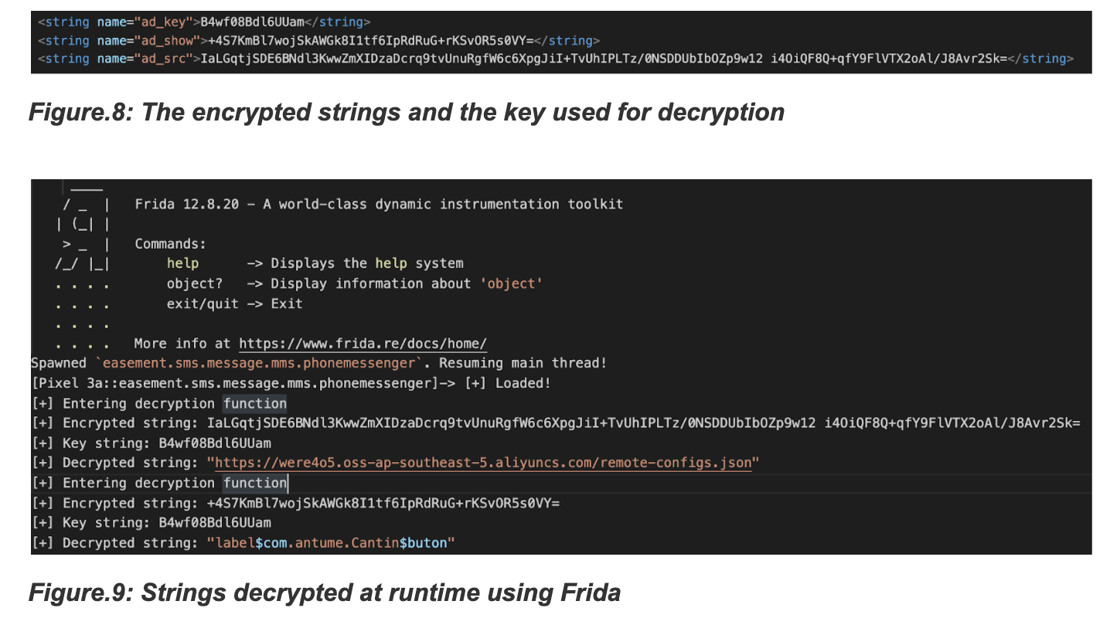Click the spawned package name easement.sms.message.mms.phonemessenger
Viewport: 1110px width, 618px height.
point(260,363)
